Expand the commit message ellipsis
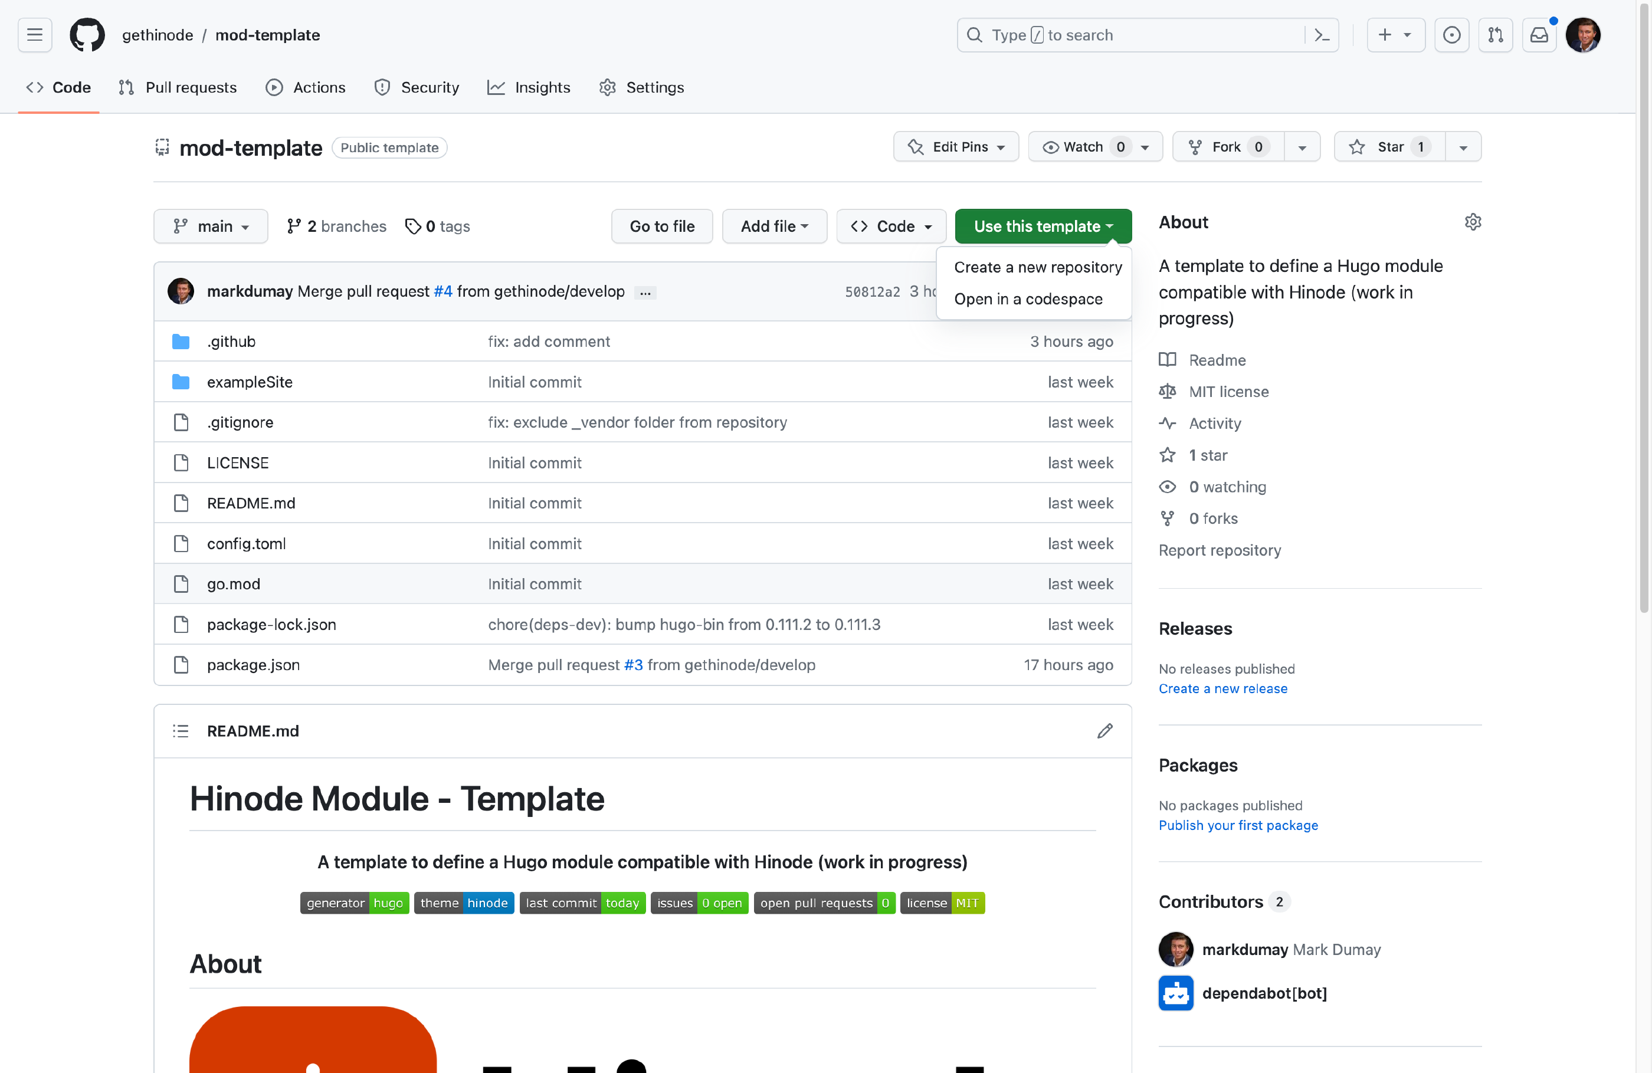 click(x=645, y=293)
